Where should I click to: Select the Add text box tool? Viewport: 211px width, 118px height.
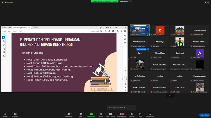point(4,52)
